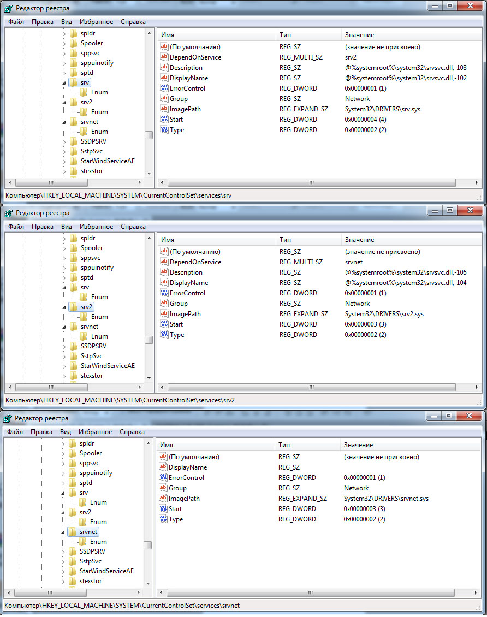The width and height of the screenshot is (487, 617).
Task: Open the Справка menu in bottom window
Action: 132,432
